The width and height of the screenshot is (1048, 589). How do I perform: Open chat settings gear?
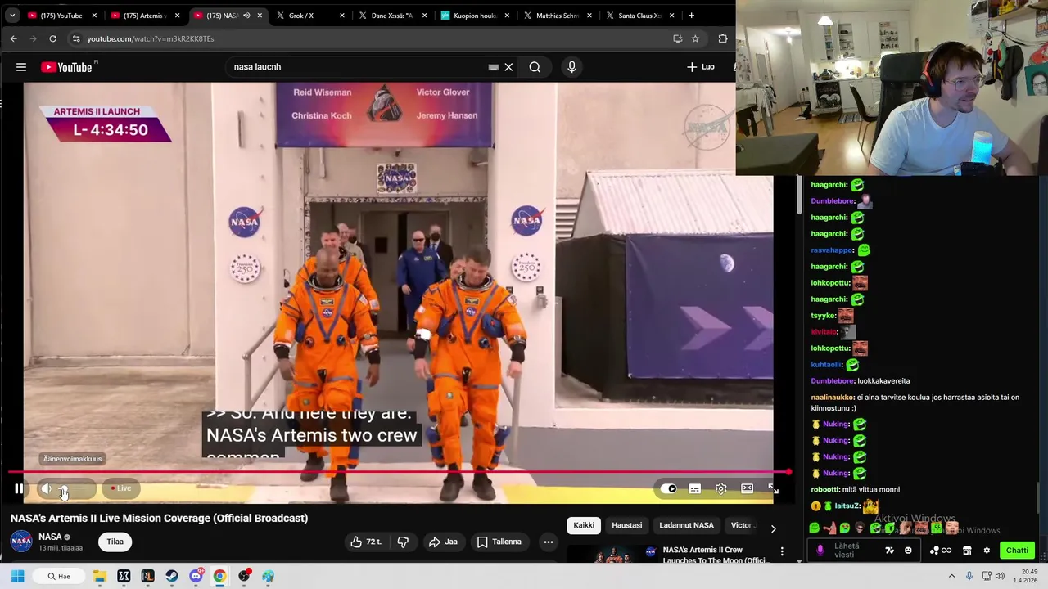(987, 551)
